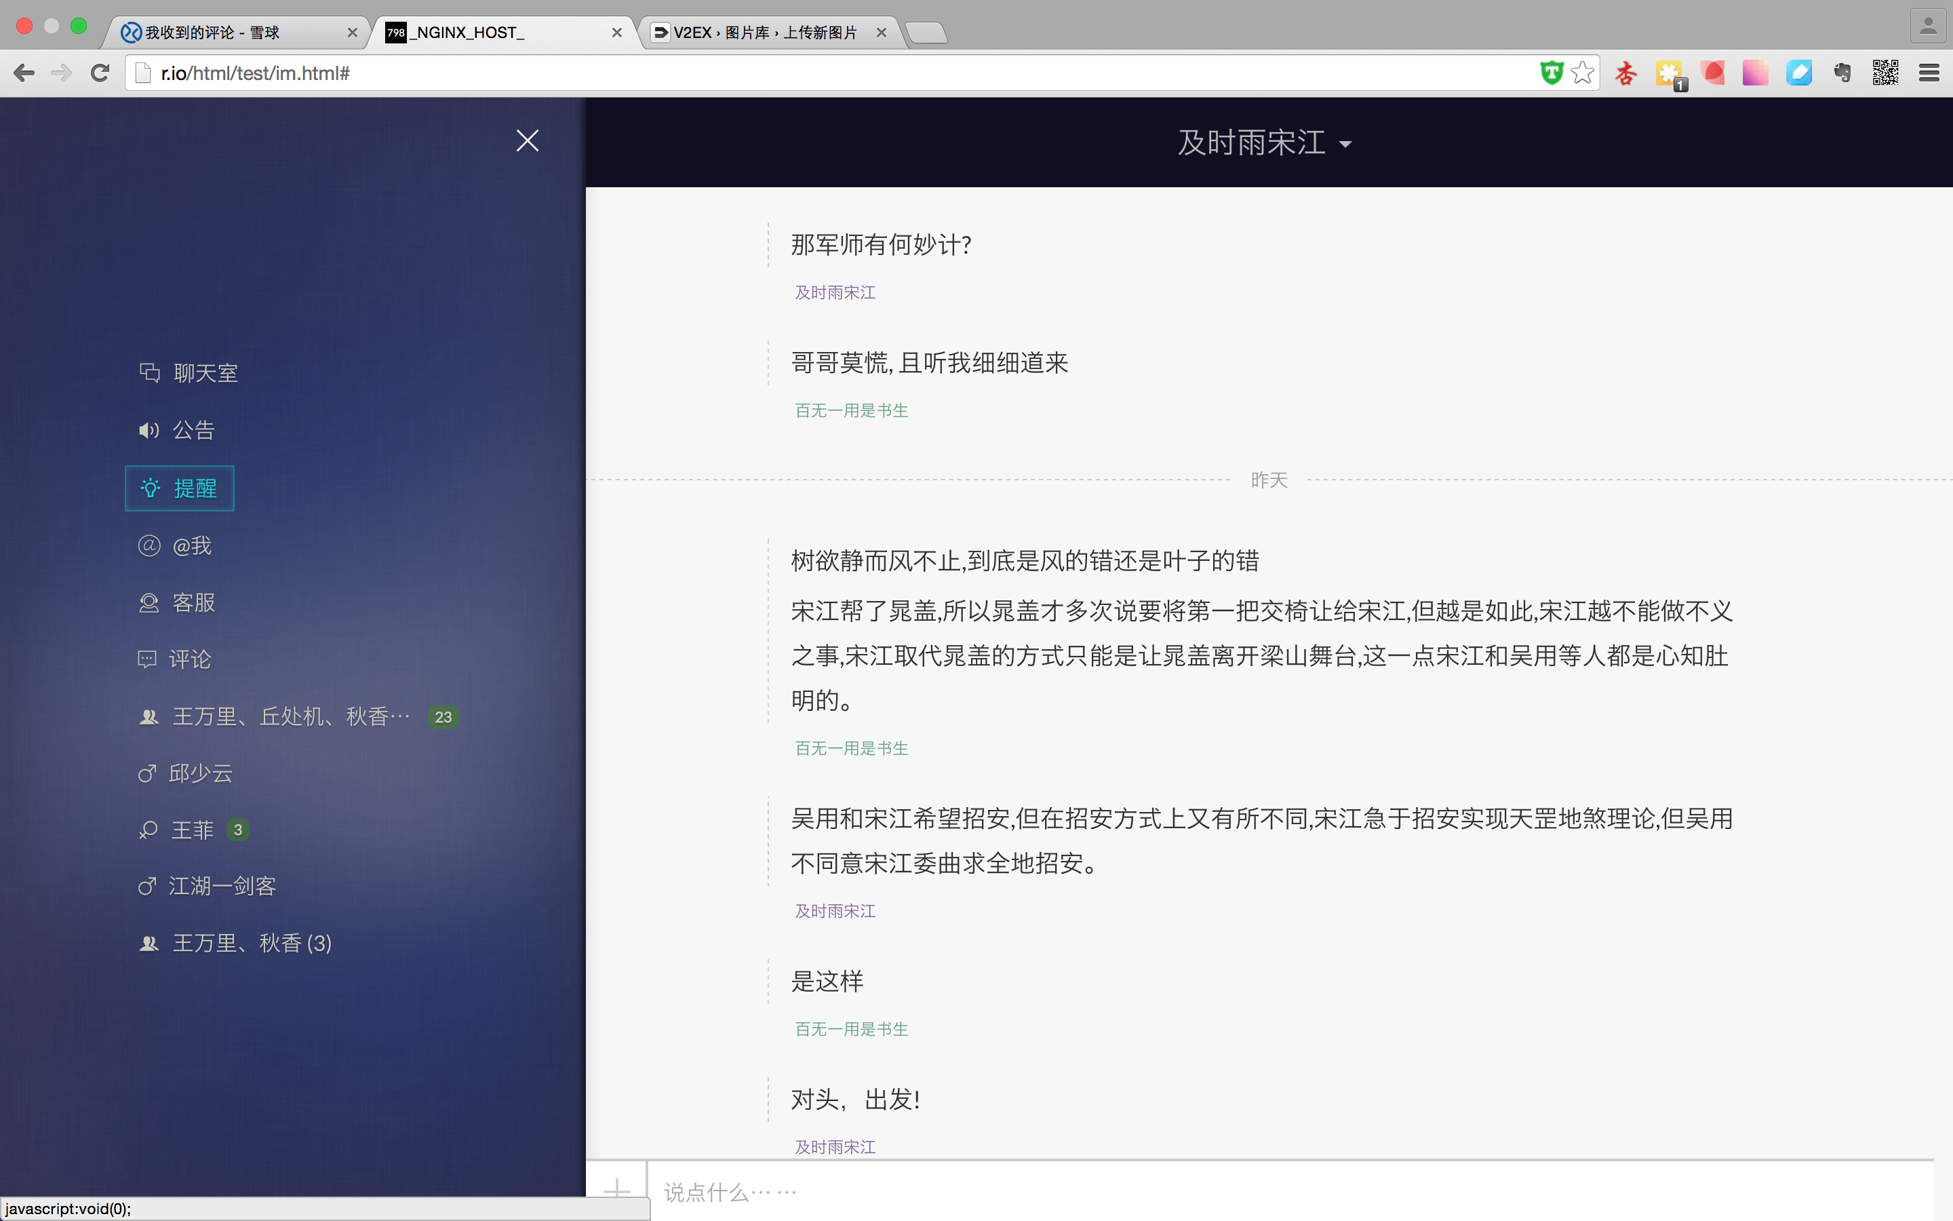Image resolution: width=1953 pixels, height=1221 pixels.
Task: Bookmark the page with the star icon
Action: pyautogui.click(x=1583, y=73)
